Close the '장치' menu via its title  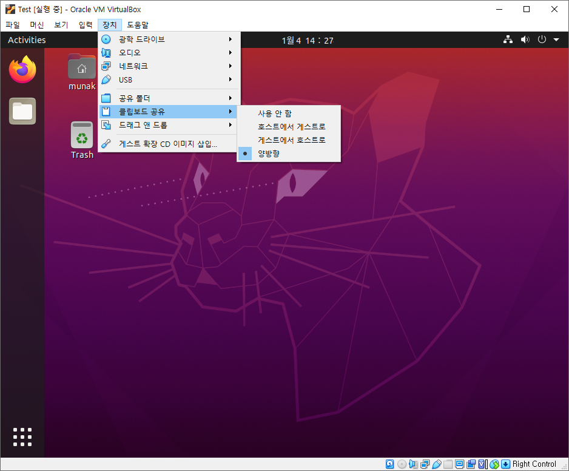coord(110,25)
